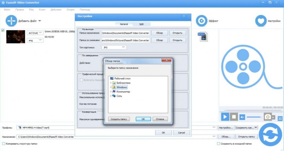Open the eng subtitle dropdown
The height and width of the screenshot is (151, 284).
[35, 41]
